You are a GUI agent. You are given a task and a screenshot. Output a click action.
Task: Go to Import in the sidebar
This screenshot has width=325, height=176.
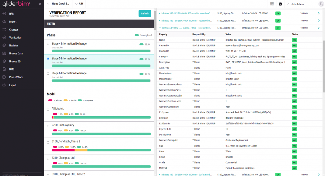[x=13, y=22]
